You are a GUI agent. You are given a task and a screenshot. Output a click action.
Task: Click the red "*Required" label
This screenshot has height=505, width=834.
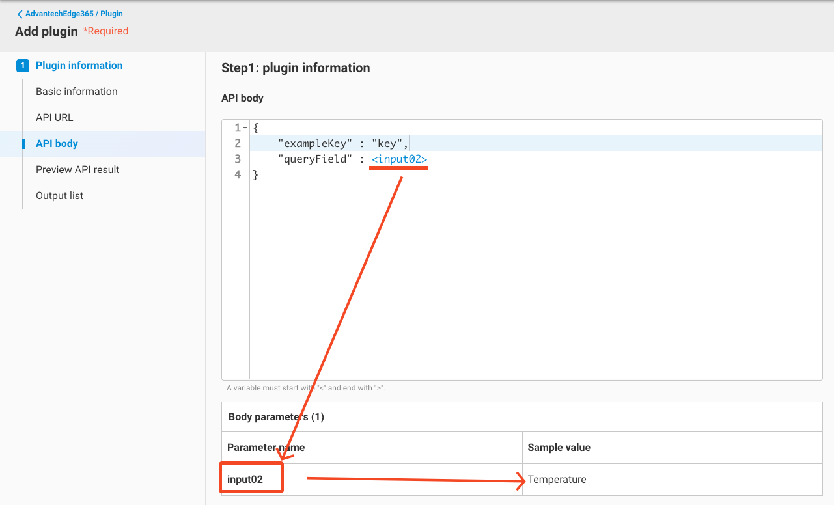tap(105, 31)
